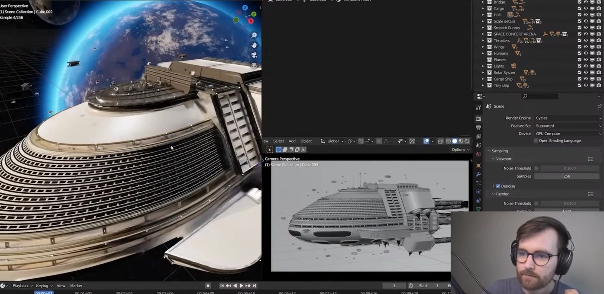Viewport: 604px width, 294px height.
Task: Open the World properties tab
Action: (x=478, y=154)
